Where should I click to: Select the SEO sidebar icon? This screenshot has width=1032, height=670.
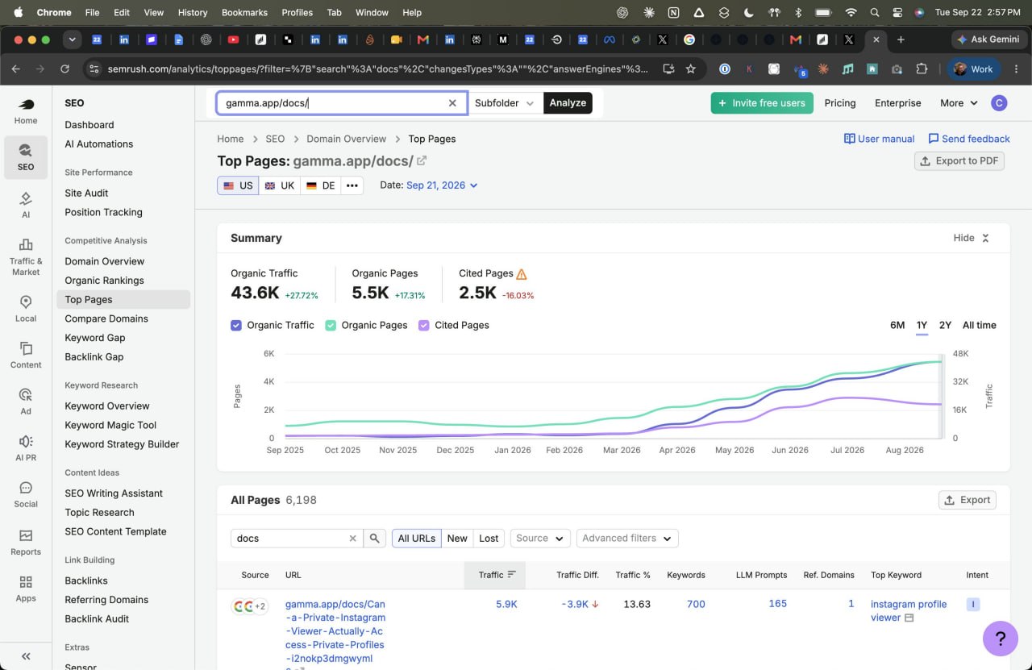point(26,156)
